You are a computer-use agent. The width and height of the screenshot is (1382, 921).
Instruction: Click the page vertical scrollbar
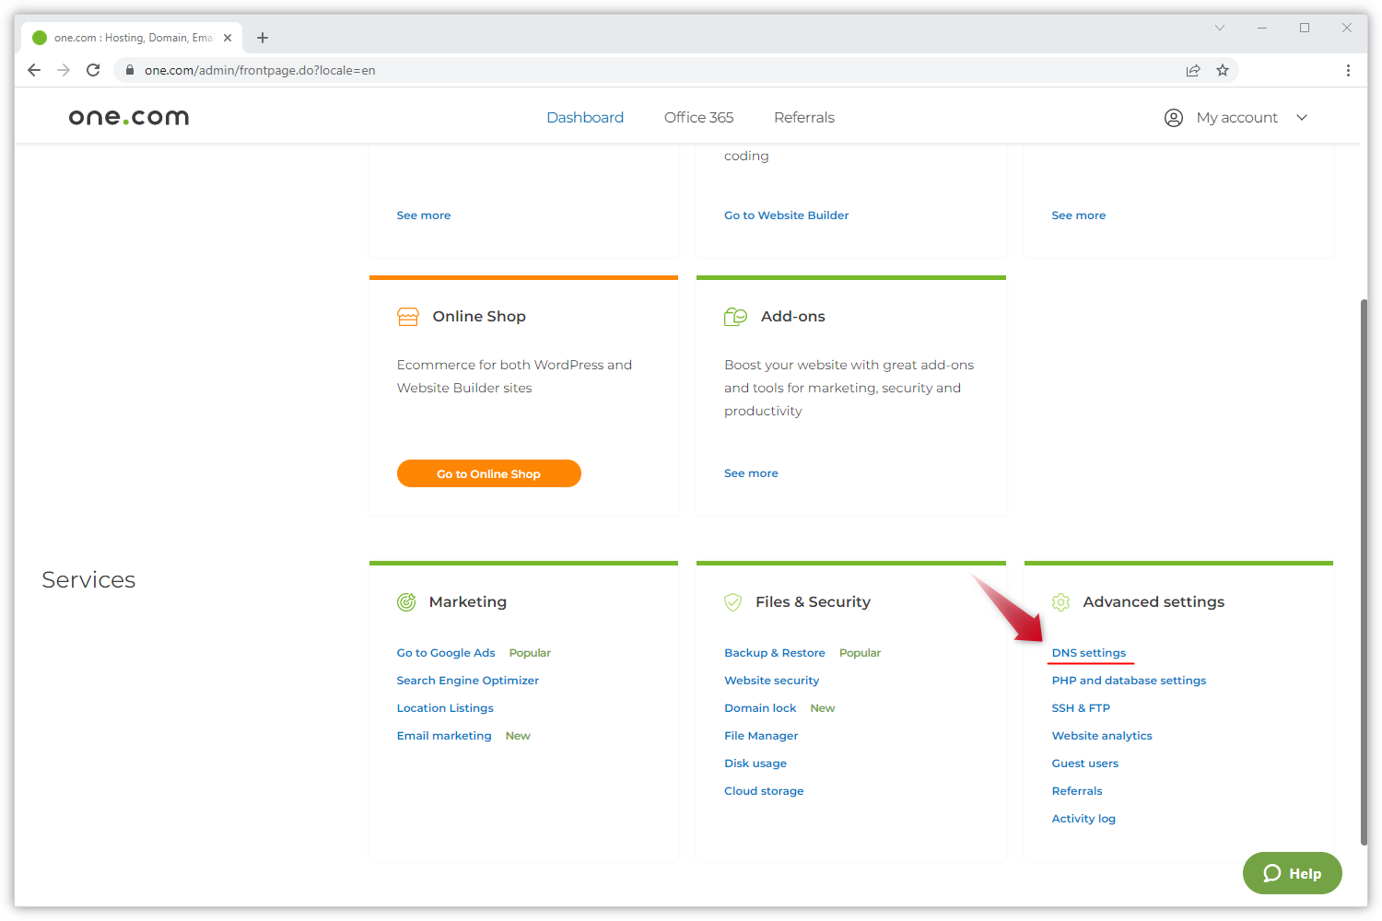pos(1364,571)
